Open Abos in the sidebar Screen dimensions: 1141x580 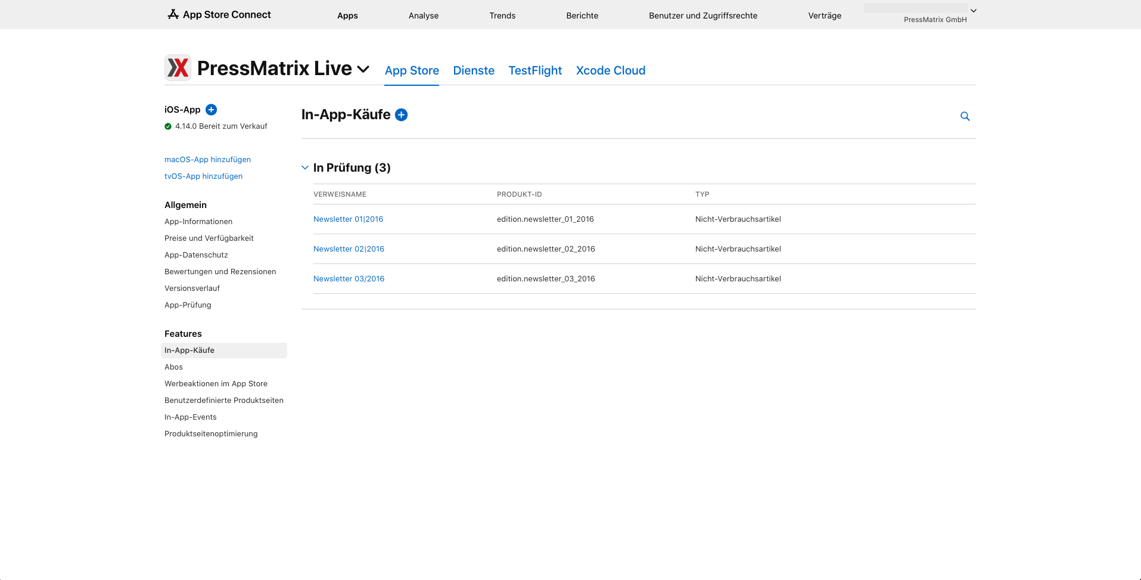(x=173, y=367)
